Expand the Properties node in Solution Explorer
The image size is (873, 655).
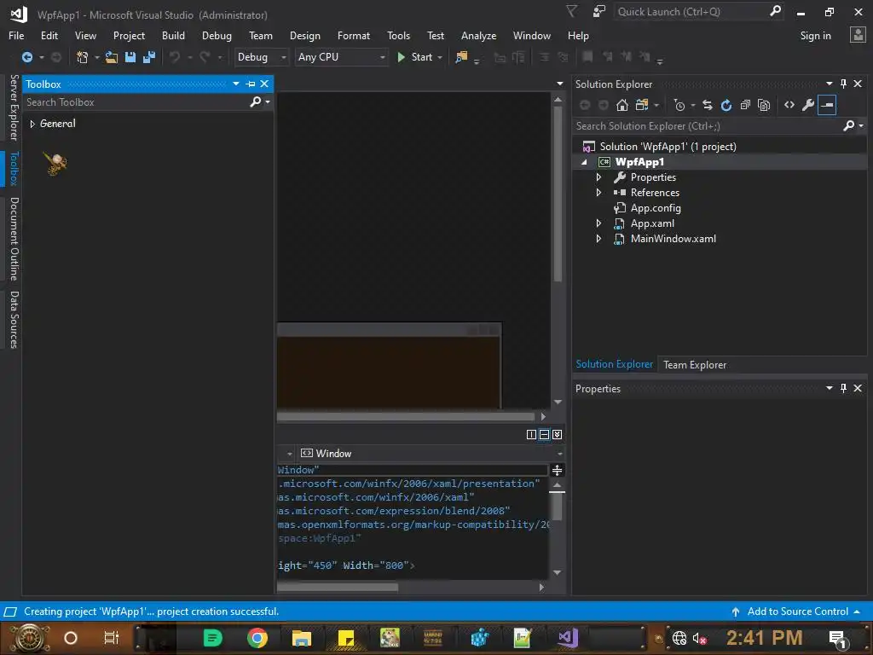(599, 177)
